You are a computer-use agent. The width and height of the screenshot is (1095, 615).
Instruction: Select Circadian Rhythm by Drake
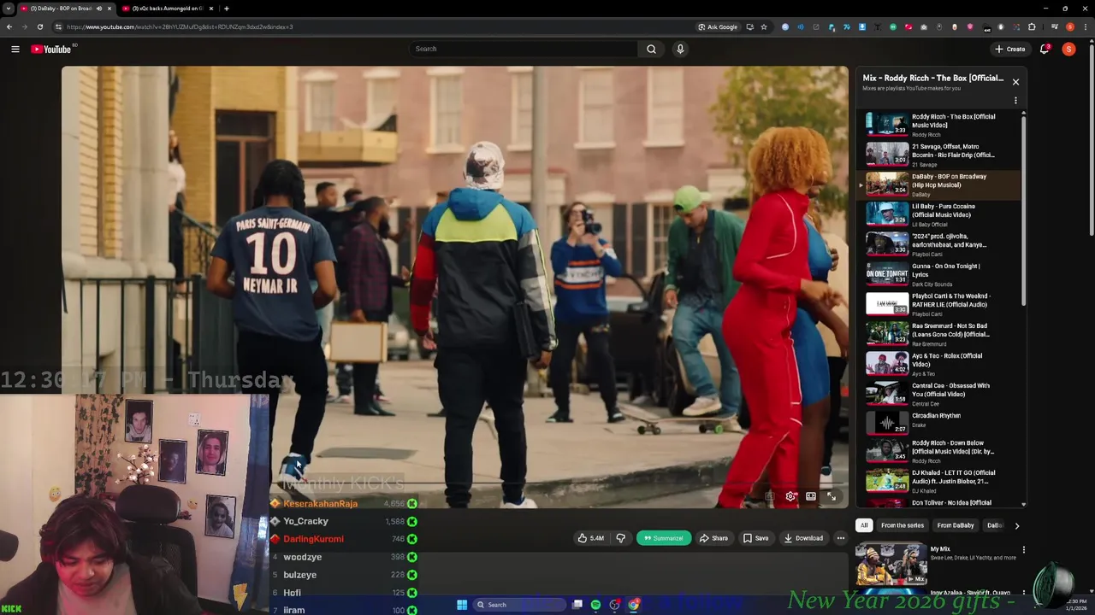click(939, 423)
